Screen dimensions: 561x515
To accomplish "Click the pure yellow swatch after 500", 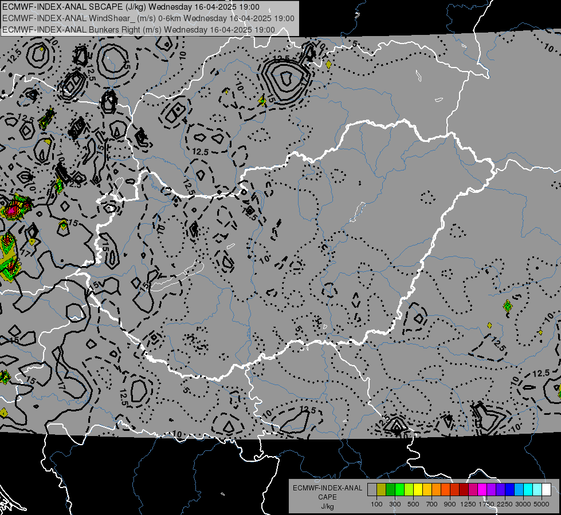I will click(x=418, y=490).
